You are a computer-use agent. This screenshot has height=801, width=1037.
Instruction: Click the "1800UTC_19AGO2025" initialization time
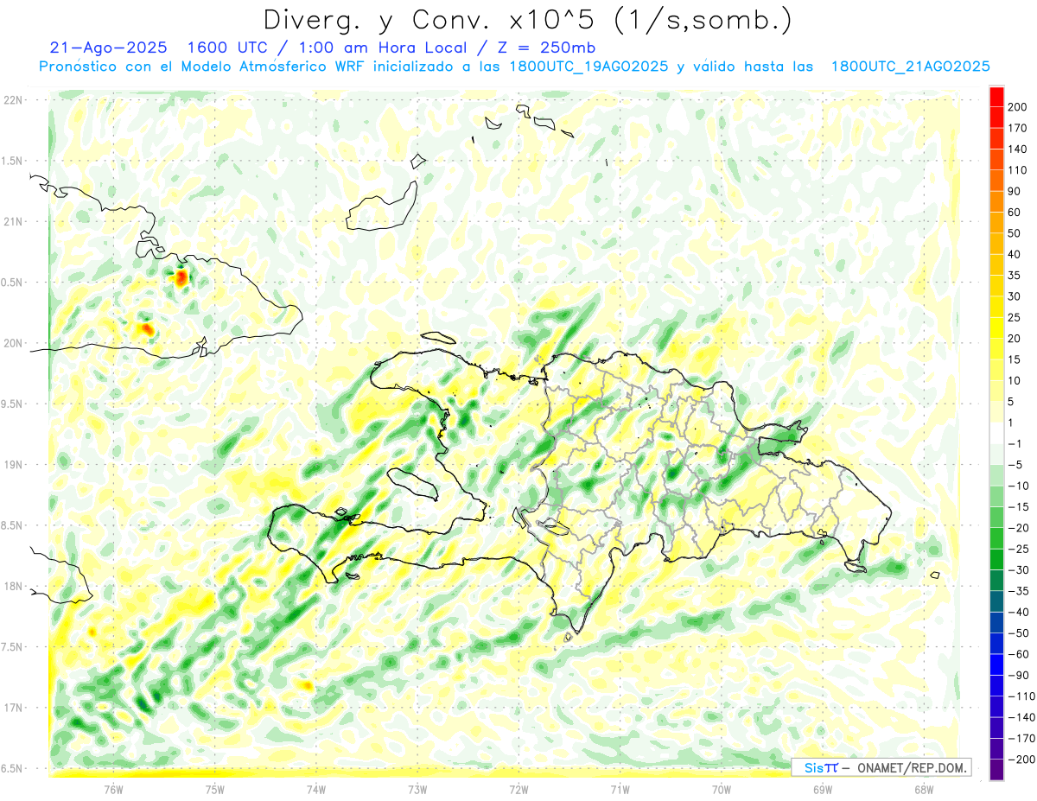coord(588,67)
